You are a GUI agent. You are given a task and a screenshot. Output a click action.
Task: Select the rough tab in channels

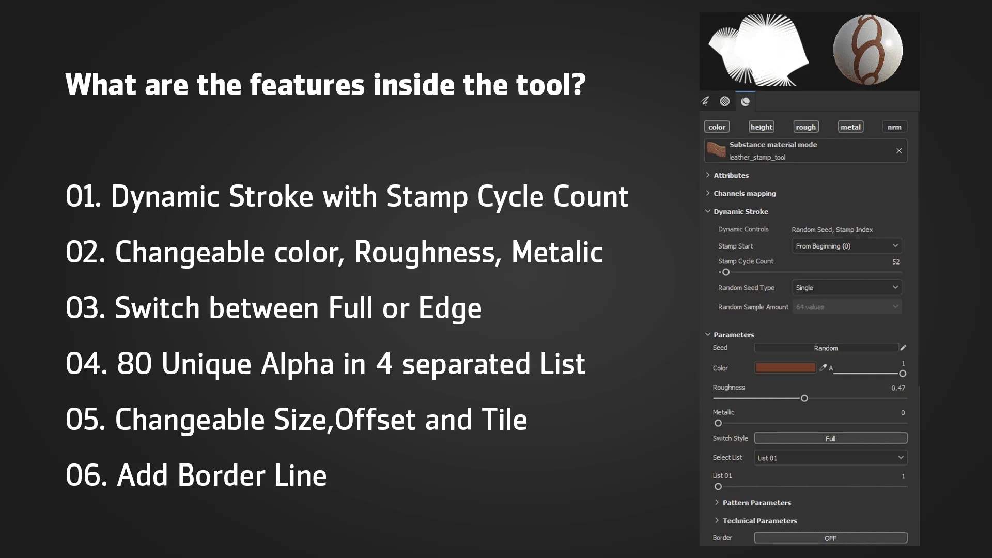pos(805,127)
